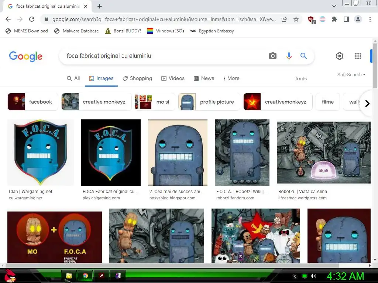Expand the SafeSearch dropdown
This screenshot has width=378, height=283.
pyautogui.click(x=351, y=74)
